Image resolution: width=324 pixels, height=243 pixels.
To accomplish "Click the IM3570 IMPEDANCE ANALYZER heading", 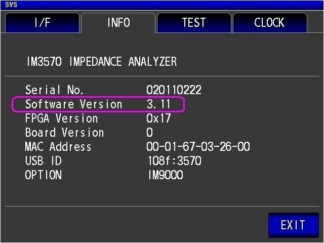I will click(102, 62).
